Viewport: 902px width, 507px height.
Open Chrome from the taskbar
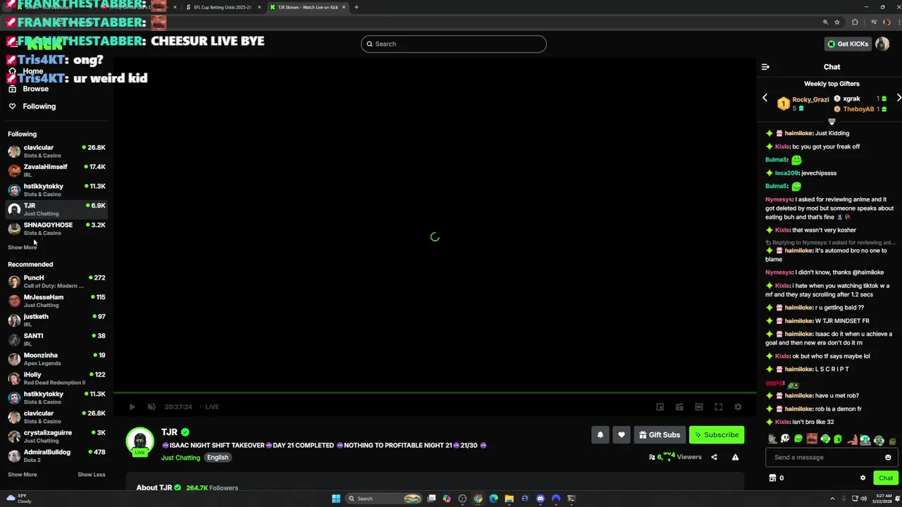click(x=478, y=499)
